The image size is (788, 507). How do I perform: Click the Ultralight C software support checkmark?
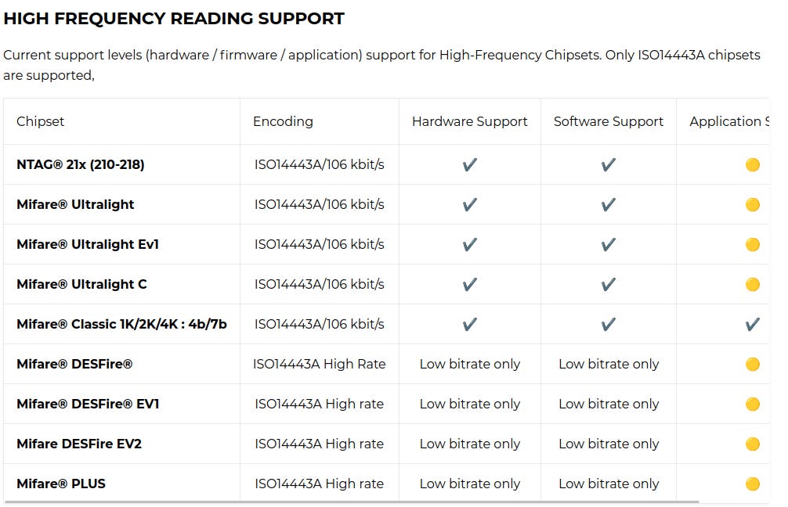point(609,284)
